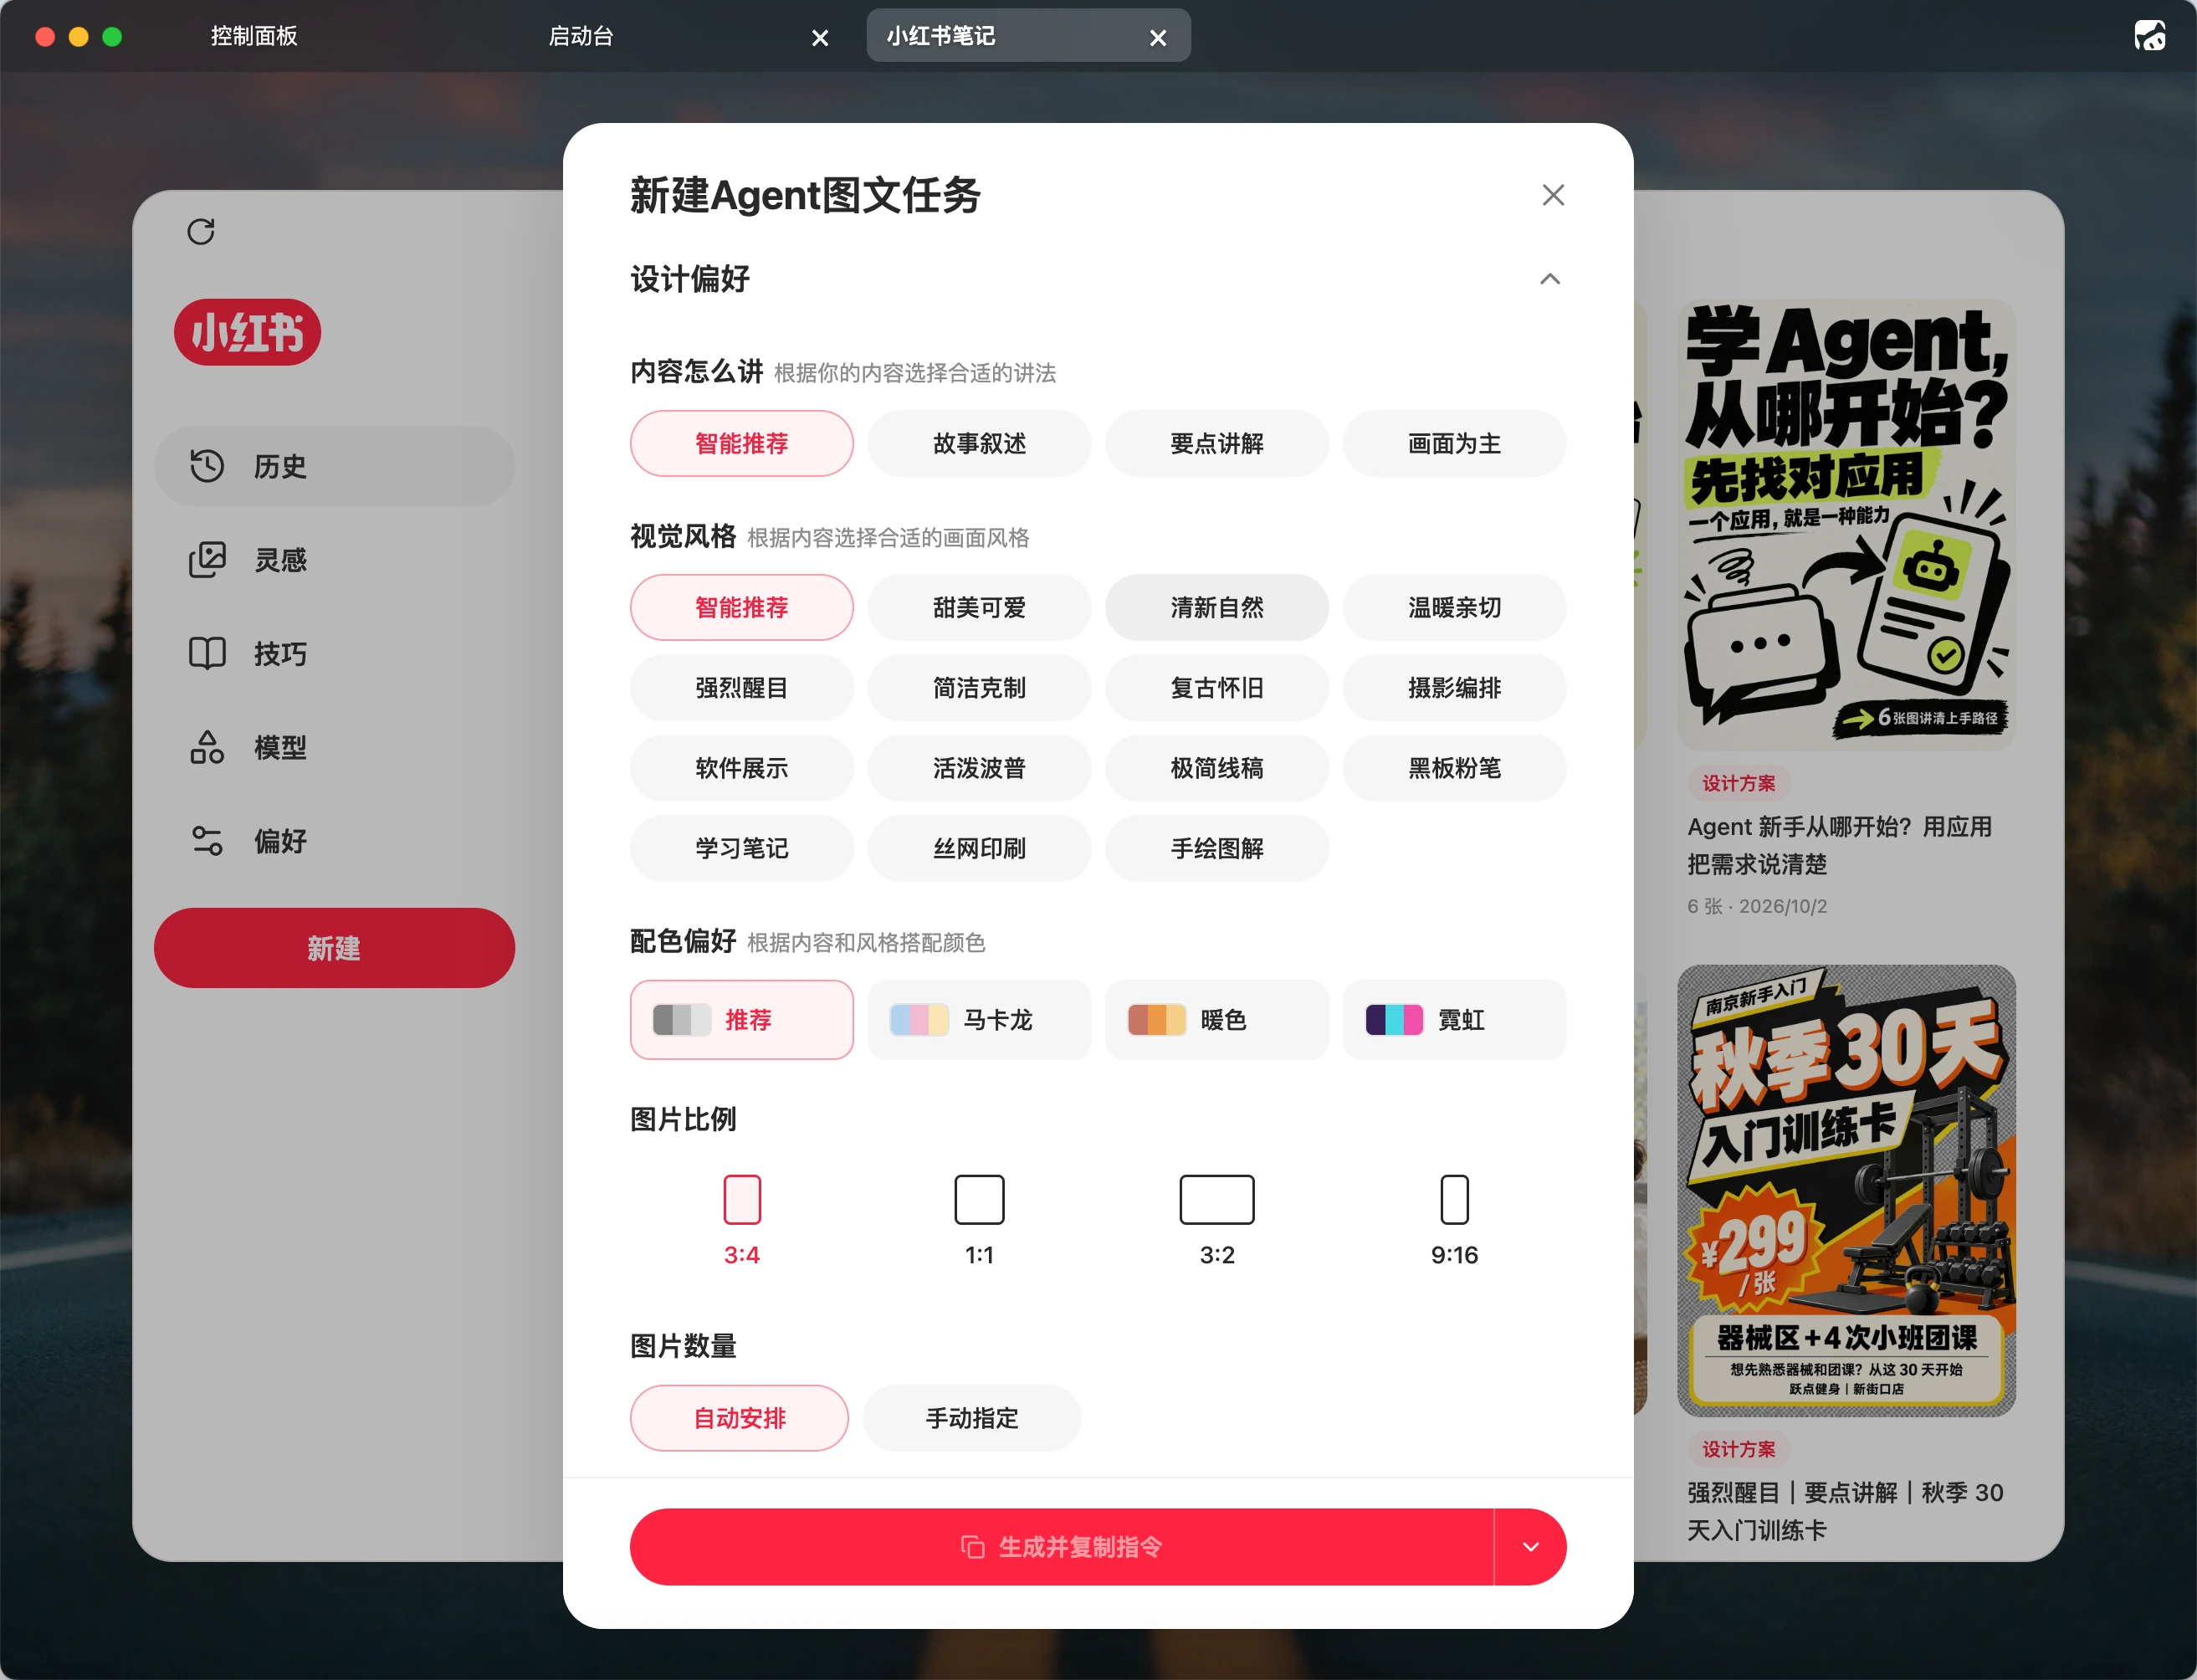Open 历史 in the sidebar

[334, 466]
